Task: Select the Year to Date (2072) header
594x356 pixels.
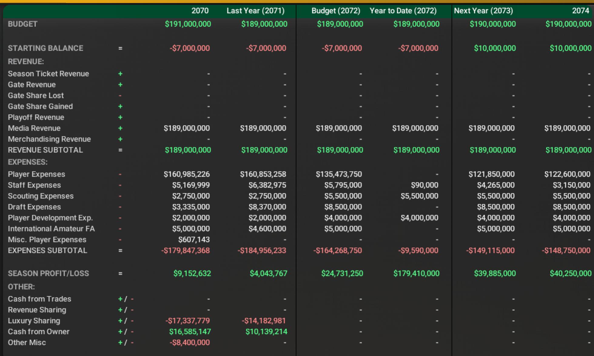Action: pyautogui.click(x=403, y=11)
